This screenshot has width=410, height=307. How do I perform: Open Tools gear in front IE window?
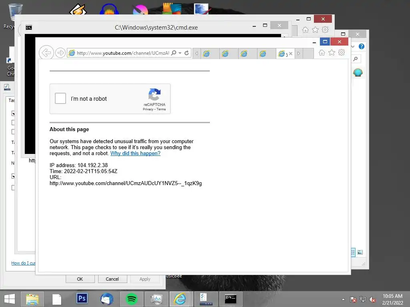click(x=342, y=52)
